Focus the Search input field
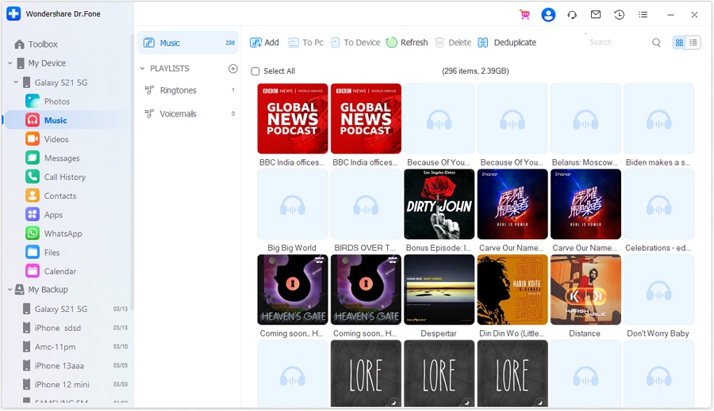Image resolution: width=714 pixels, height=411 pixels. coord(617,42)
